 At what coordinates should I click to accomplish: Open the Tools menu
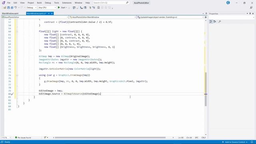[x=56, y=3]
